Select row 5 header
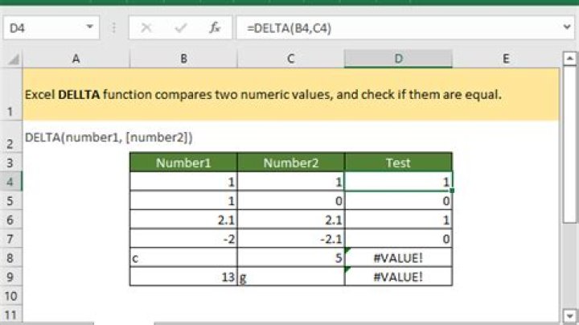 pyautogui.click(x=11, y=200)
